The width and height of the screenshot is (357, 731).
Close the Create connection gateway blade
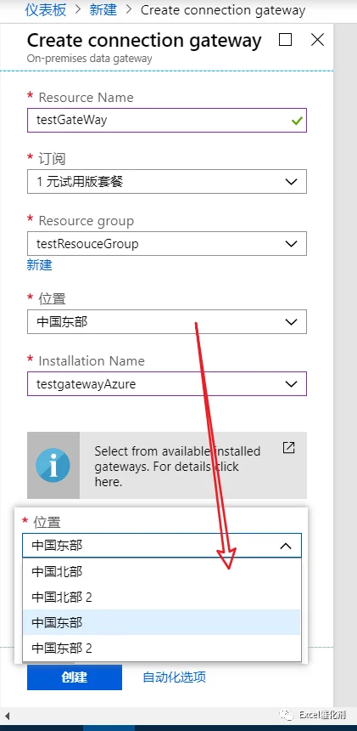[317, 40]
